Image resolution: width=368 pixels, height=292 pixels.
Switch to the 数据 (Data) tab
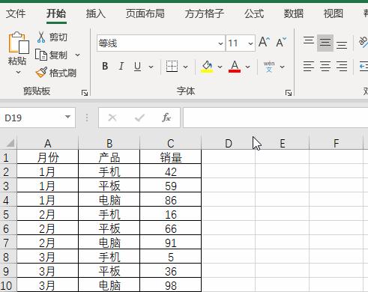(x=294, y=13)
